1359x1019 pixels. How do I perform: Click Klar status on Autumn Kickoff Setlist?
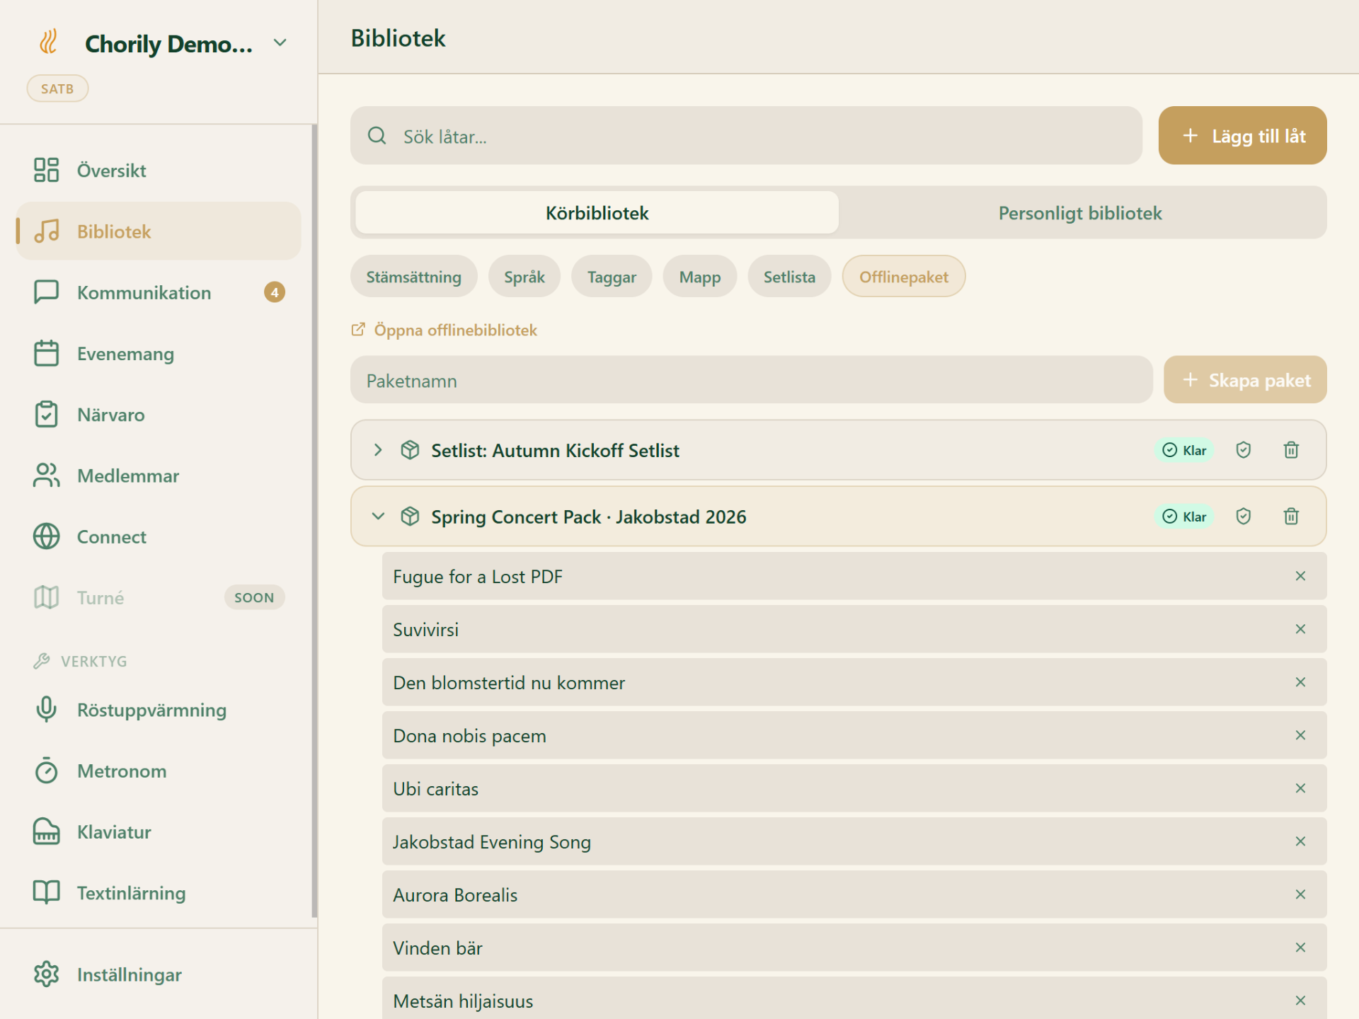(1184, 450)
